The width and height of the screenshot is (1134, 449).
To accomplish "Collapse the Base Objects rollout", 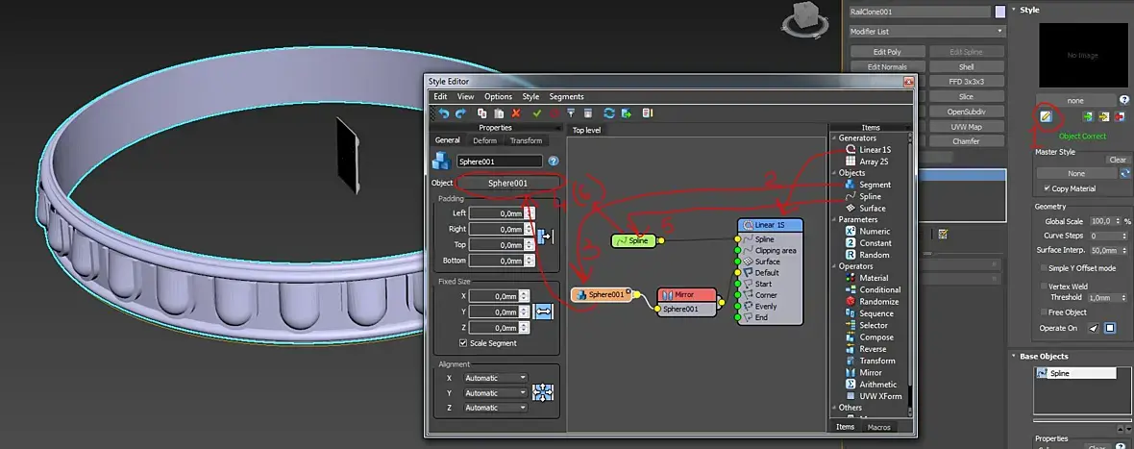I will coord(1014,357).
